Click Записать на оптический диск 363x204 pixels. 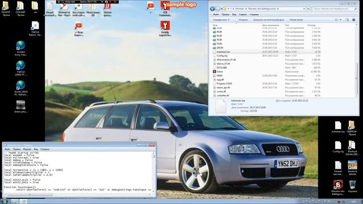268,20
